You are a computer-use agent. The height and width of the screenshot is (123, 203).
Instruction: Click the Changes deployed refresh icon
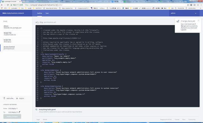tap(178, 21)
